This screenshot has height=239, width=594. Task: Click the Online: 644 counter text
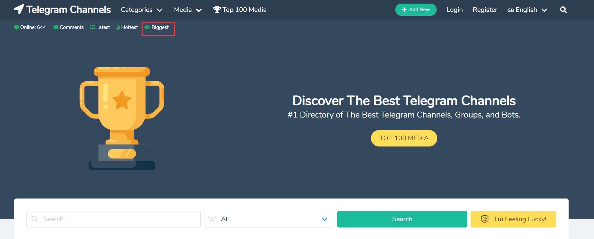33,27
